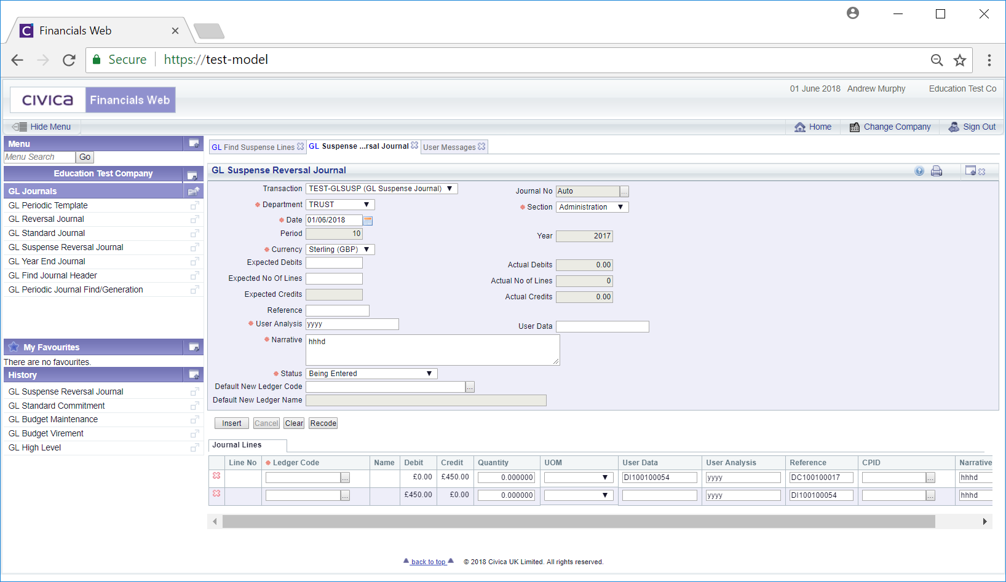Open GL Periodic Template in new window icon
This screenshot has height=582, width=1006.
(194, 206)
